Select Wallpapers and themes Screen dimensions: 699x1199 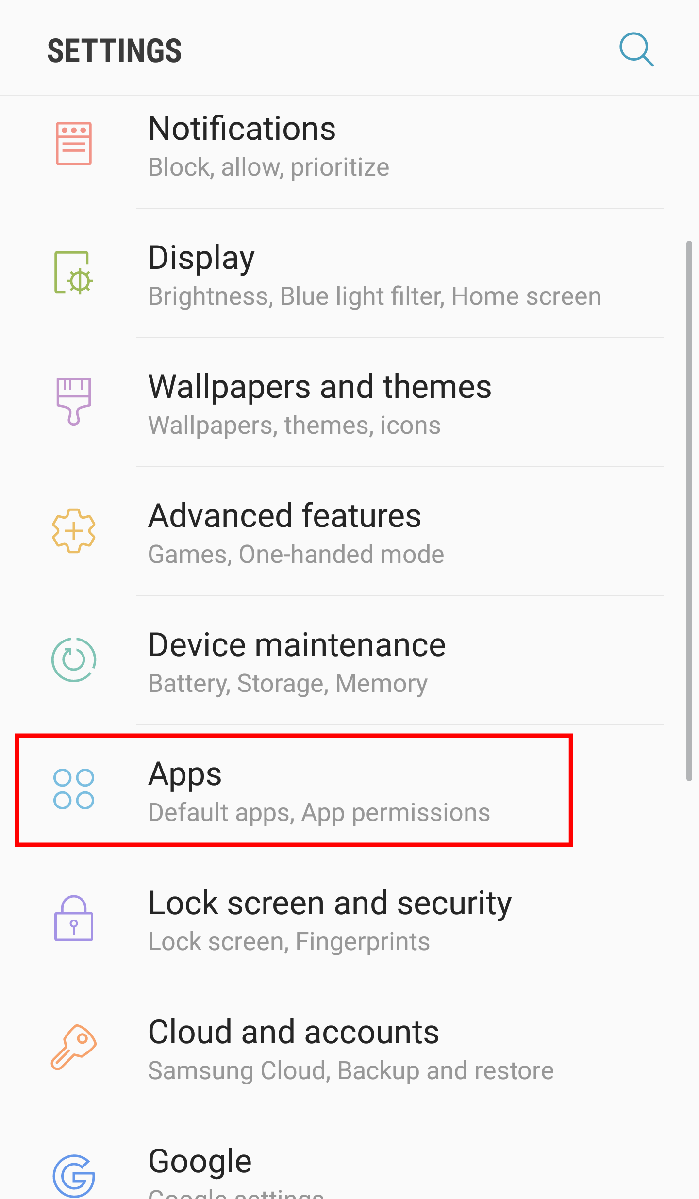point(349,403)
